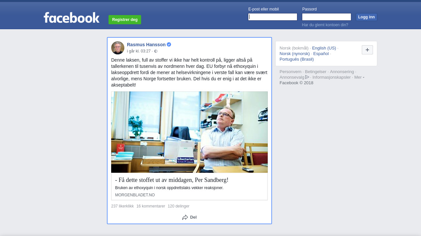421x236 pixels.
Task: Click the public globe privacy icon
Action: 156,51
